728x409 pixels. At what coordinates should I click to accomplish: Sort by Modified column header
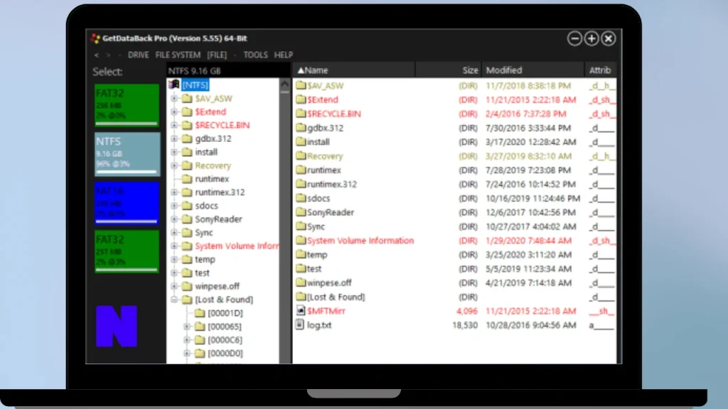click(532, 70)
